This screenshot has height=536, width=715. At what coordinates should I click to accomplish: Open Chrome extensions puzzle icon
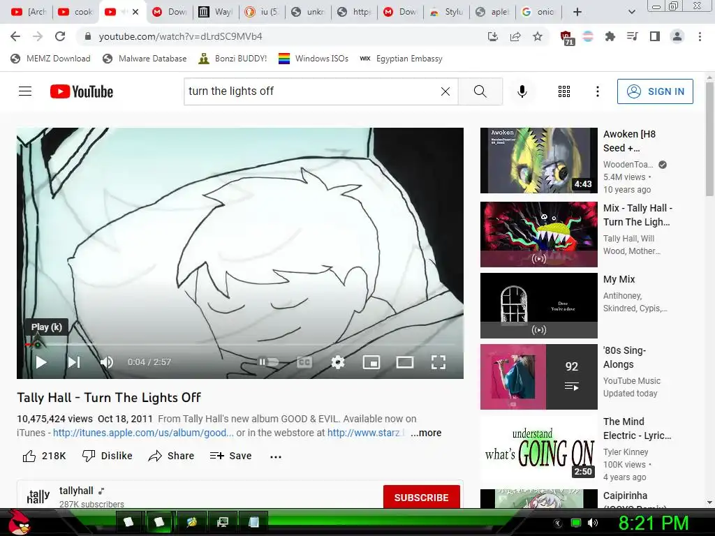click(x=610, y=36)
